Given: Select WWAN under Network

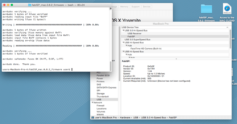Looking at the screenshot, I should [x=100, y=115].
